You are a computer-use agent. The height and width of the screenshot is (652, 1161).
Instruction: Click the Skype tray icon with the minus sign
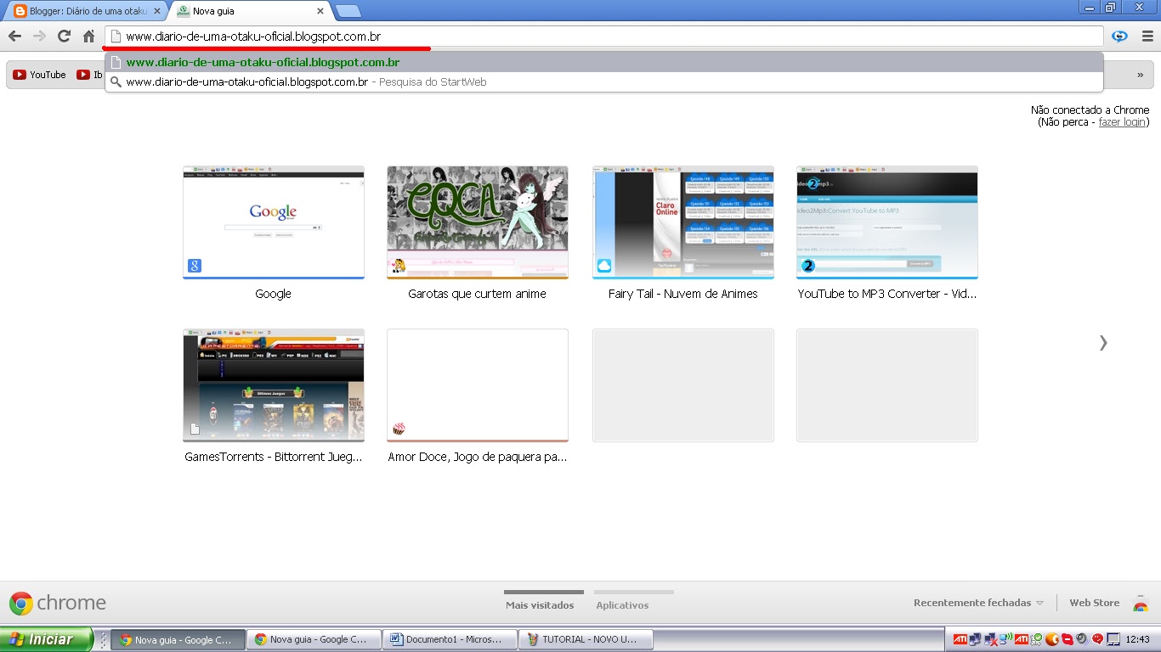(x=1068, y=639)
